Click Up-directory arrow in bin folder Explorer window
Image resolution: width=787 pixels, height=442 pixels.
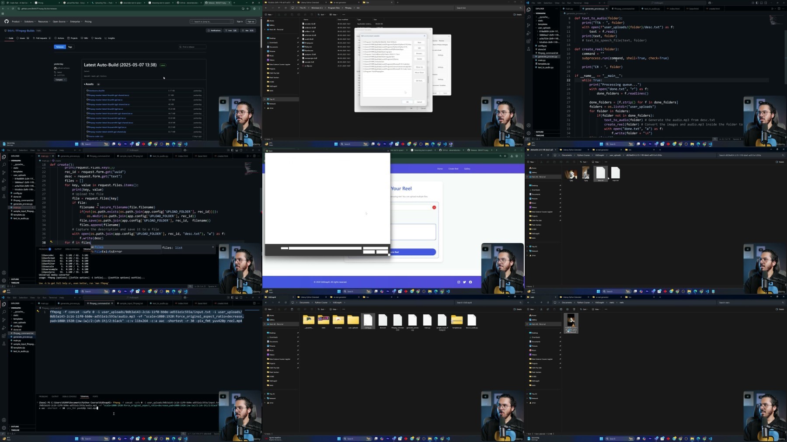(279, 8)
